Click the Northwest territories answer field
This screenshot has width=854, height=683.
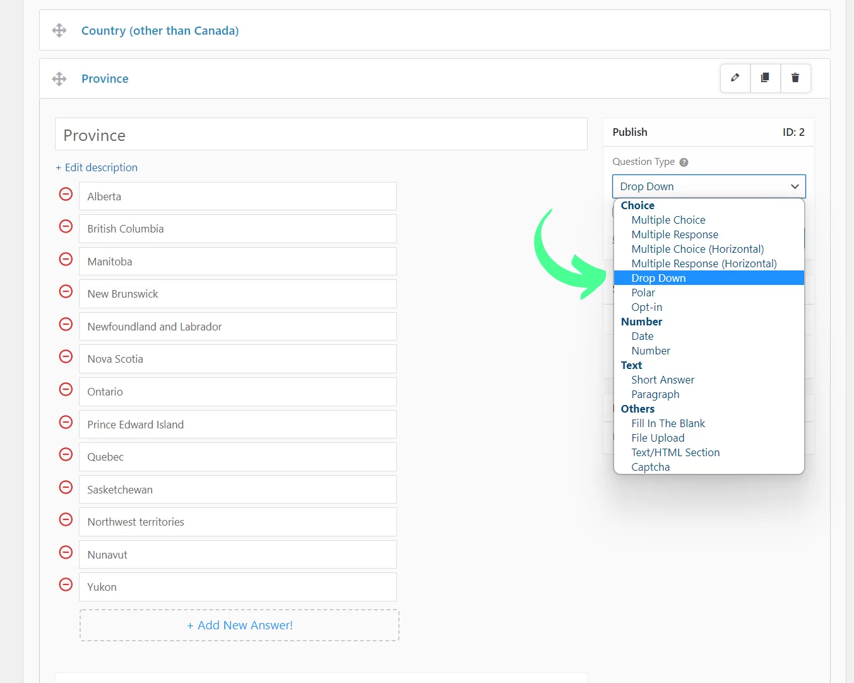point(238,522)
